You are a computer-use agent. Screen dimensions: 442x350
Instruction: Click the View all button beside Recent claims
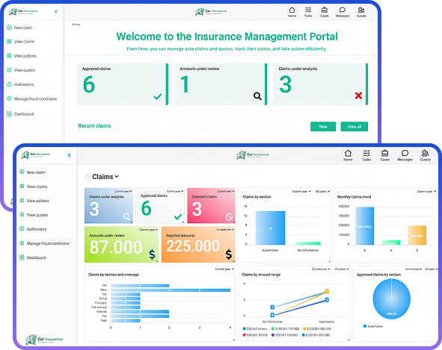[354, 127]
